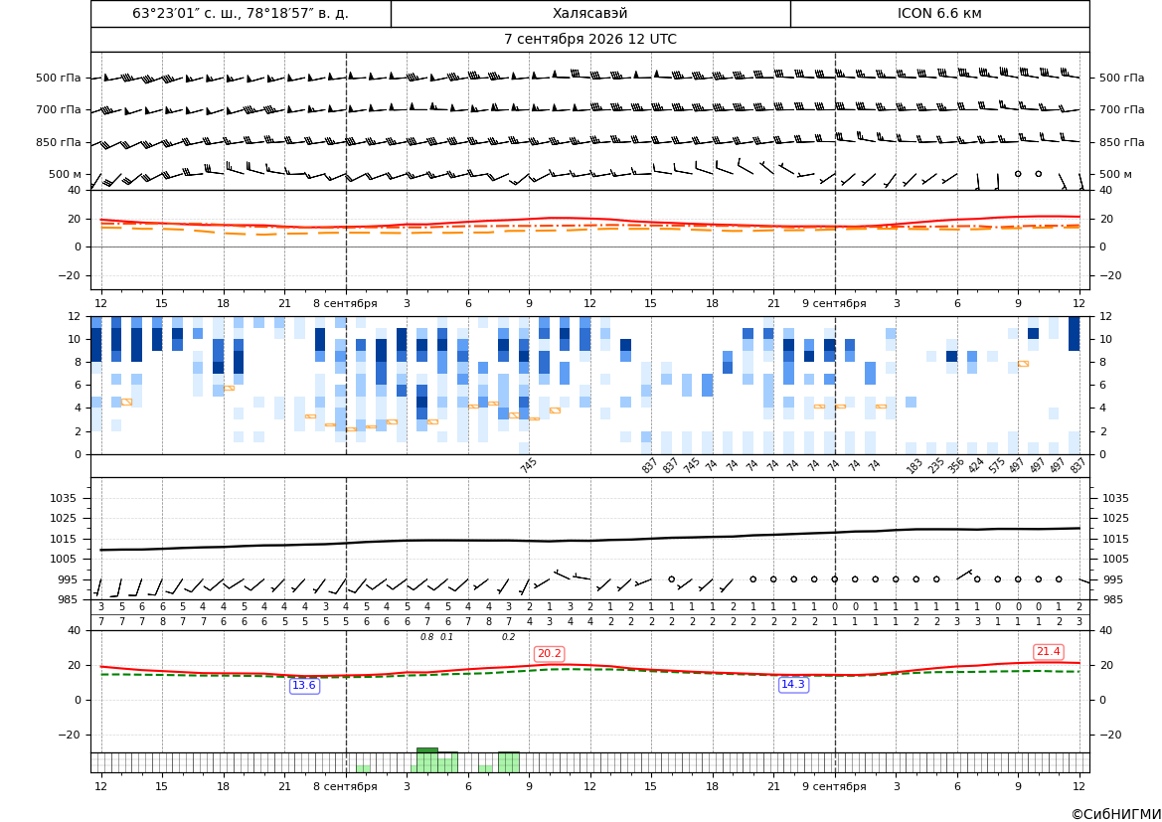Click the red 21.4 maximum temperature label
1162x822 pixels.
point(1048,651)
